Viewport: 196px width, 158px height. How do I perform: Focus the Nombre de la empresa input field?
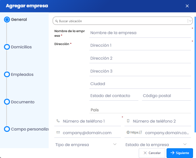140,33
